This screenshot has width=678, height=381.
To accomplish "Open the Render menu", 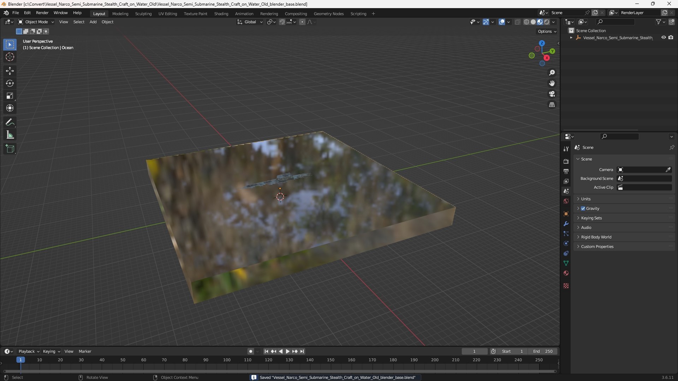I will click(42, 13).
